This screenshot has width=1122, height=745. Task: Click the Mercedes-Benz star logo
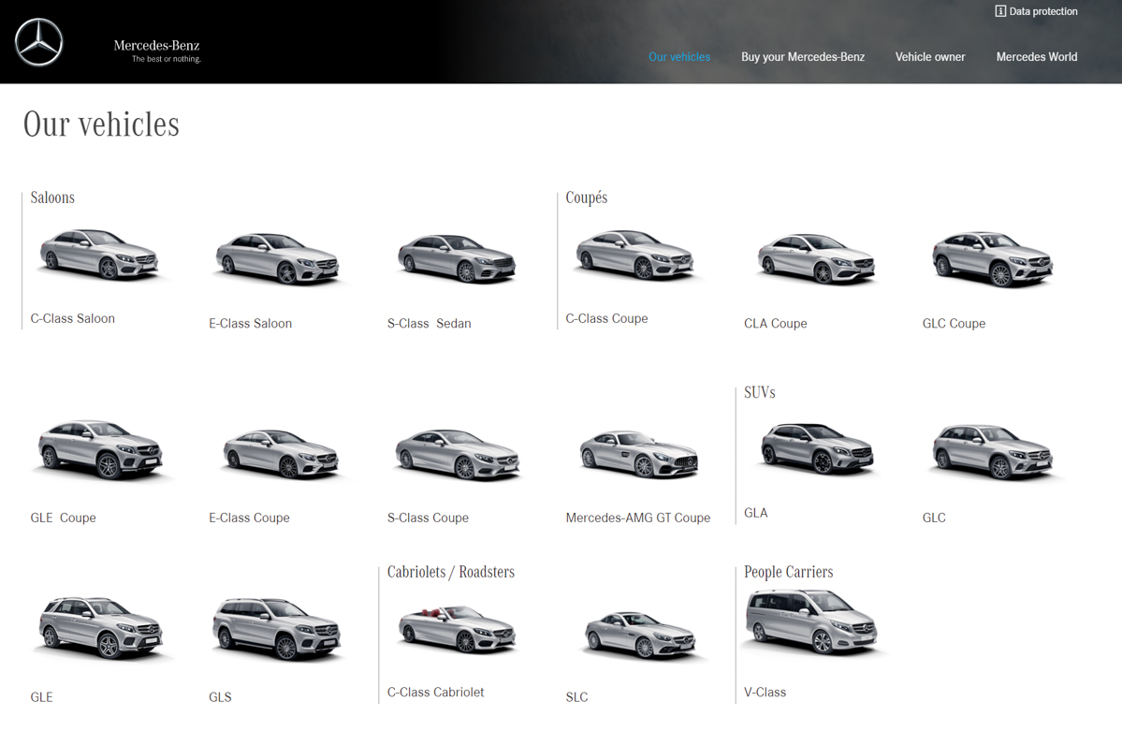coord(37,41)
